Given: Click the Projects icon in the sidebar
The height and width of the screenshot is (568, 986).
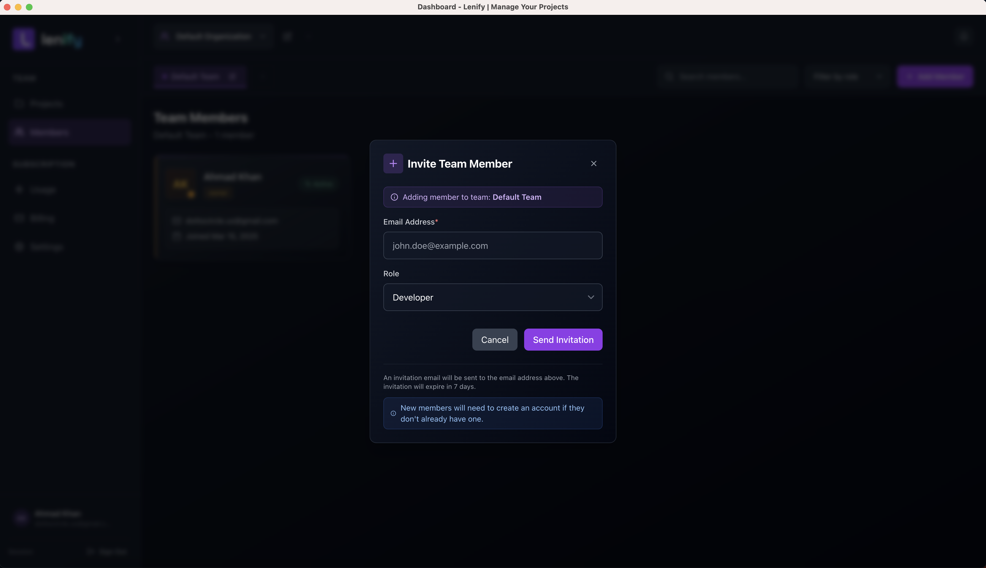Looking at the screenshot, I should [20, 103].
